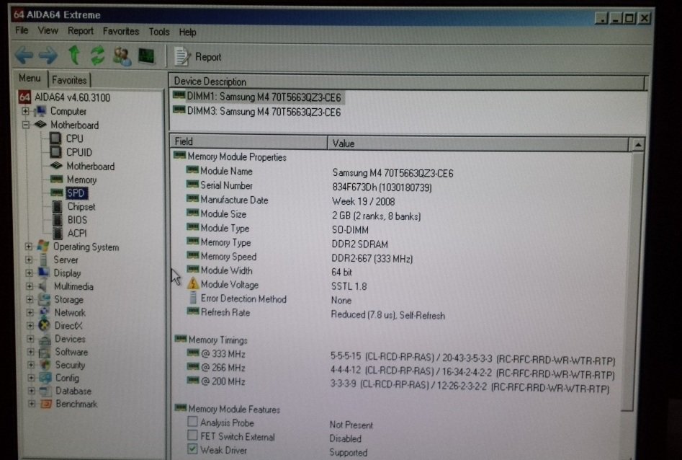The image size is (682, 460).
Task: Select the Memory tree item
Action: click(x=81, y=180)
